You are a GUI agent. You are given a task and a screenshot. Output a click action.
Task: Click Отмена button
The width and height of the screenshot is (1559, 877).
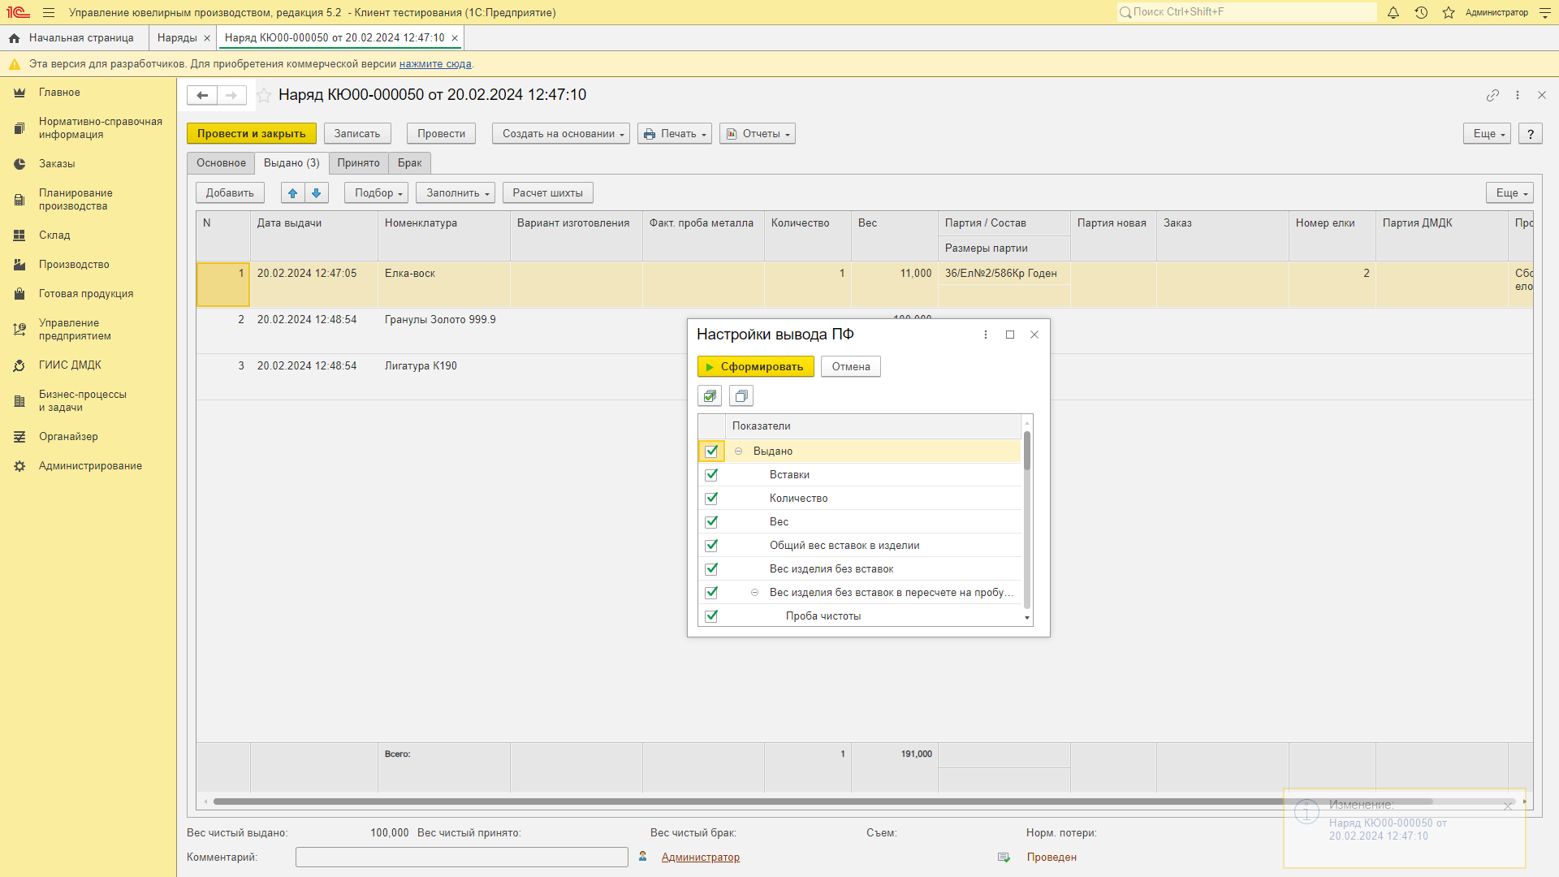tap(851, 367)
